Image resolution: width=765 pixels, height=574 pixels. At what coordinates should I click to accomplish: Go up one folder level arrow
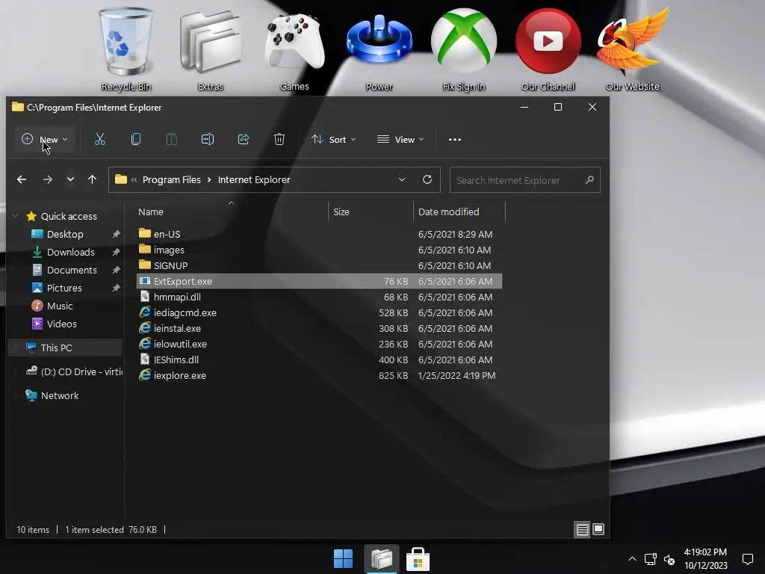point(92,179)
